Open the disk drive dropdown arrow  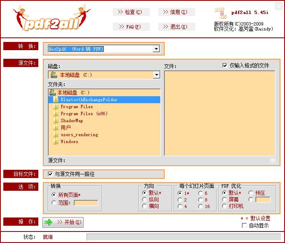tap(157, 75)
